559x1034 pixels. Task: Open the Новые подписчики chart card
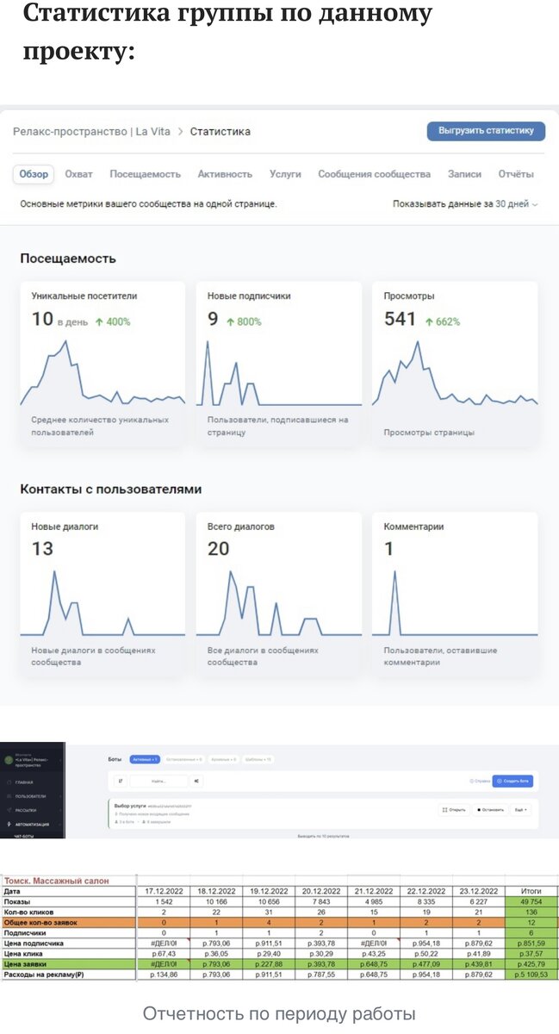pyautogui.click(x=279, y=364)
